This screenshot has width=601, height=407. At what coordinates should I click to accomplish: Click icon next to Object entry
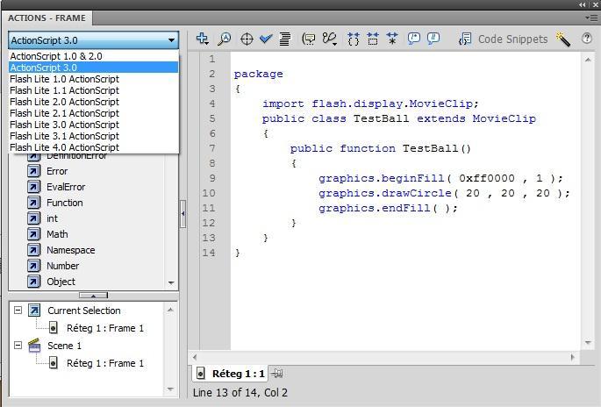pyautogui.click(x=33, y=282)
